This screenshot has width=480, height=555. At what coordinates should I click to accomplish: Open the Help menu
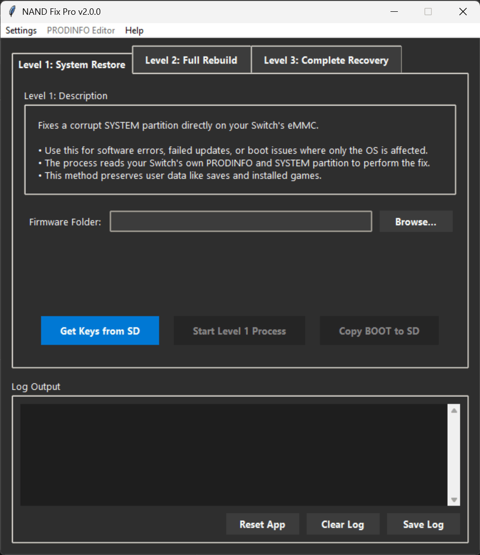click(134, 31)
